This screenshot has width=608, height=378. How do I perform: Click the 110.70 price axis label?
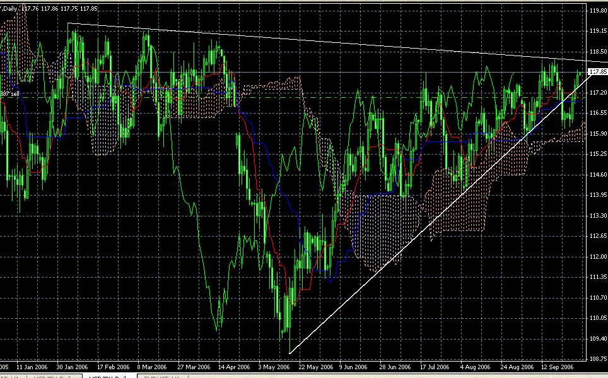(x=598, y=298)
